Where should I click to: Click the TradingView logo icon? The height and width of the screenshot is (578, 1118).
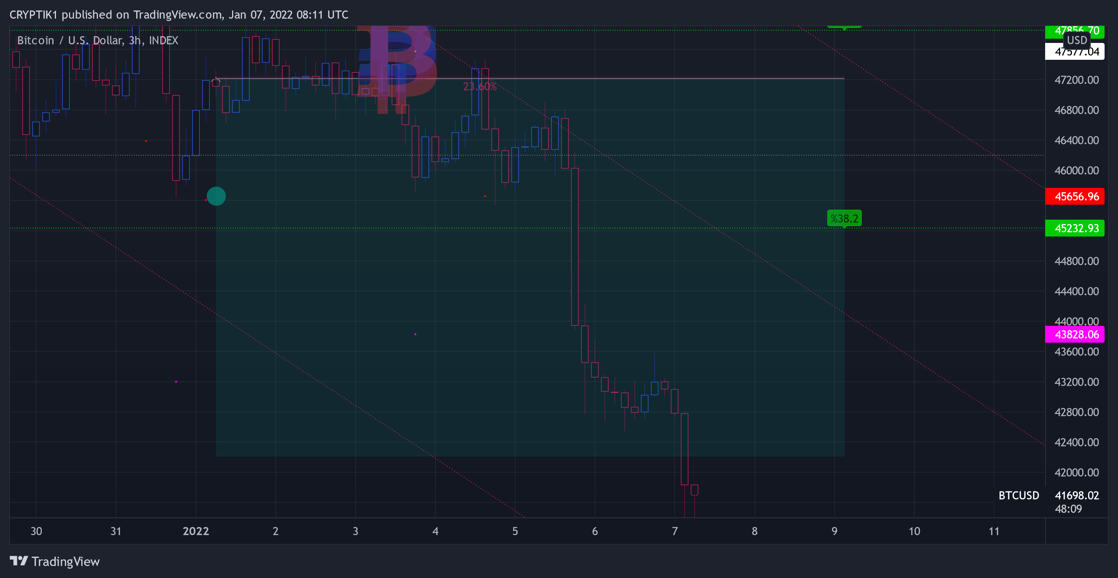(19, 561)
